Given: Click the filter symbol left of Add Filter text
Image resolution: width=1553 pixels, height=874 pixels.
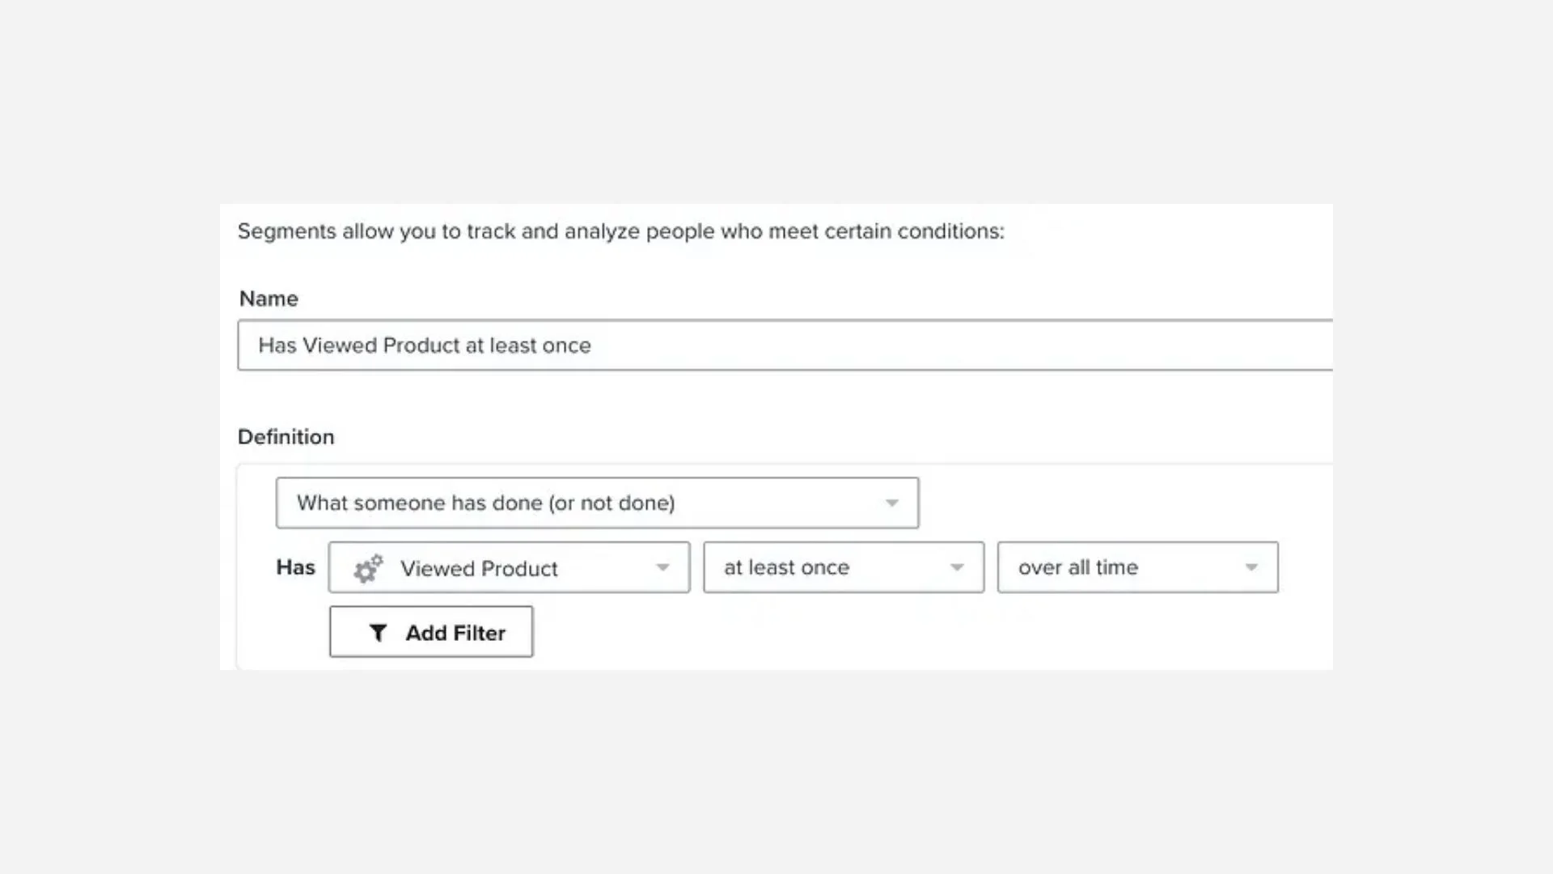Looking at the screenshot, I should [x=377, y=632].
